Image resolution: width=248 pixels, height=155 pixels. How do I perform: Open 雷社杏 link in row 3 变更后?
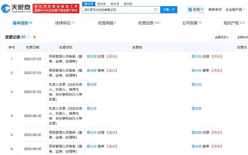coord(197,85)
